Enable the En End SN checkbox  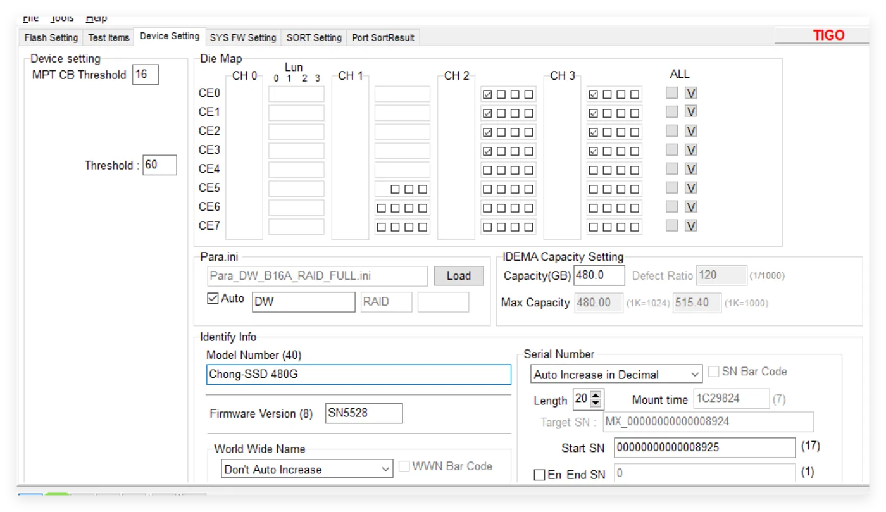(539, 475)
